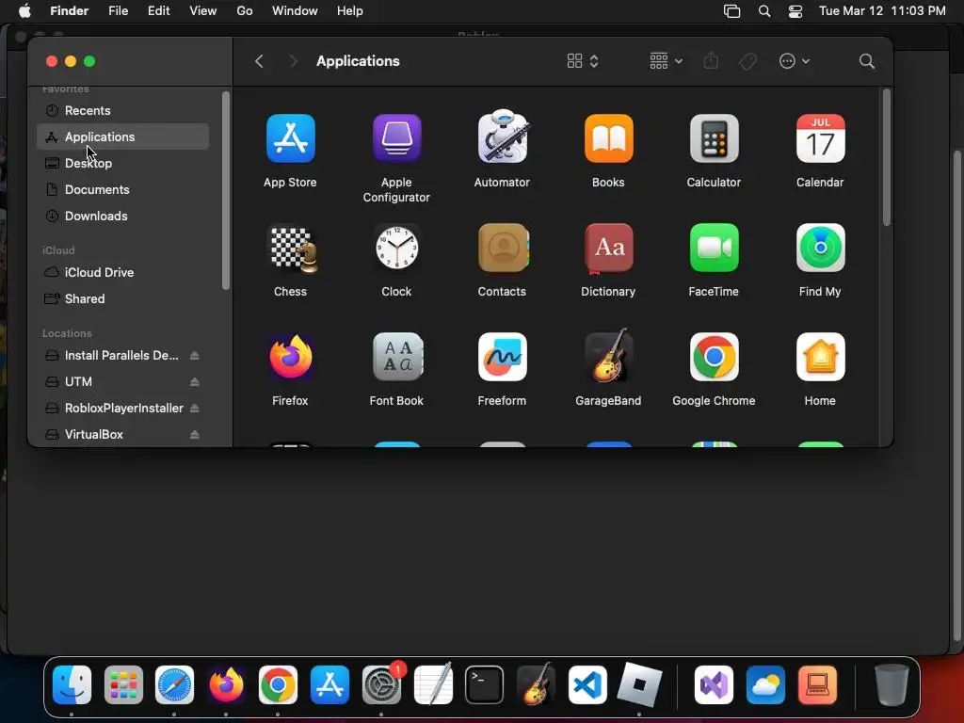This screenshot has width=964, height=723.
Task: Select the Find My app icon
Action: (x=820, y=248)
